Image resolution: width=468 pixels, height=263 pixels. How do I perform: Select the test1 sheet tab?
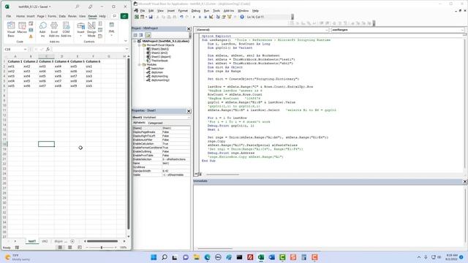click(32, 241)
